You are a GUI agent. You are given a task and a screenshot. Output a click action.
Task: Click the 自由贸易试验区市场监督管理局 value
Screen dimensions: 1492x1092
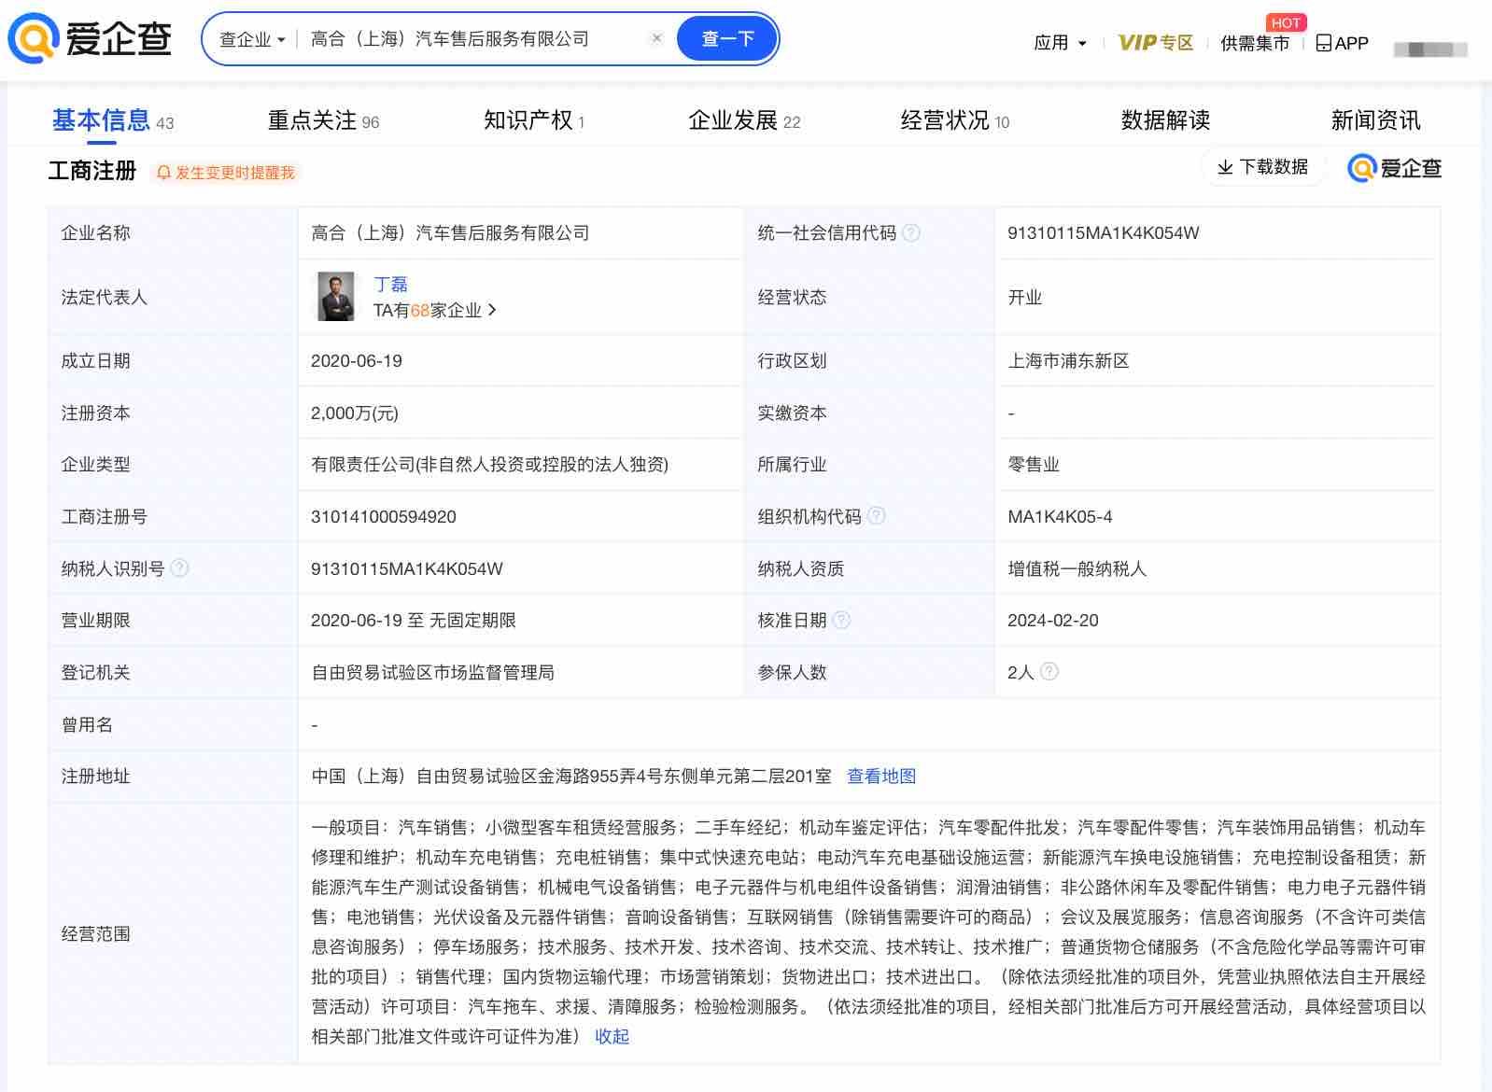coord(433,673)
